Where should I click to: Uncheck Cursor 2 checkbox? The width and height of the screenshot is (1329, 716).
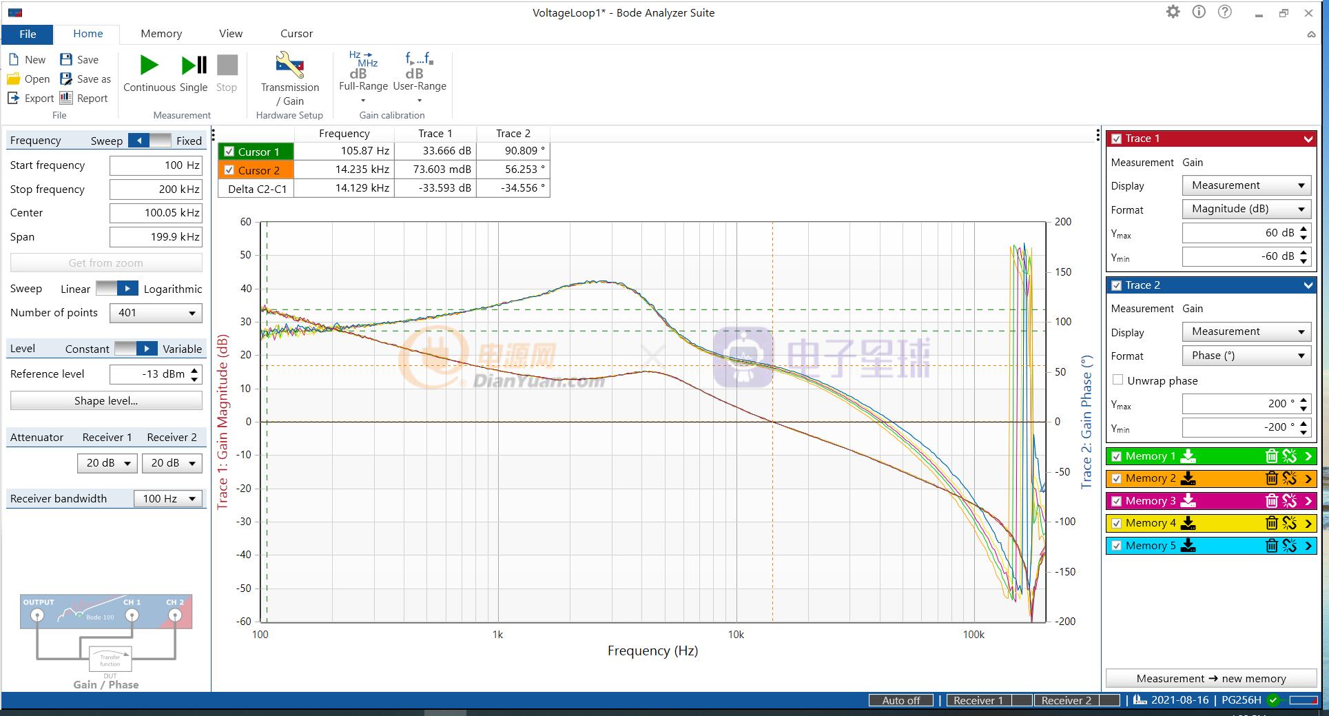click(229, 170)
